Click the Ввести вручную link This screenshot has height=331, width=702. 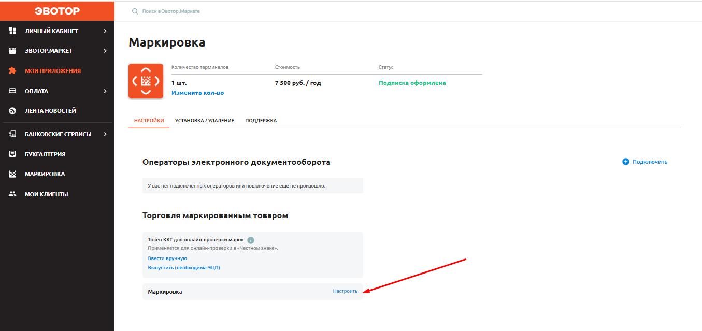pos(167,258)
